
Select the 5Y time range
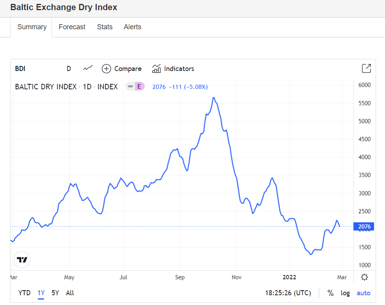point(55,293)
